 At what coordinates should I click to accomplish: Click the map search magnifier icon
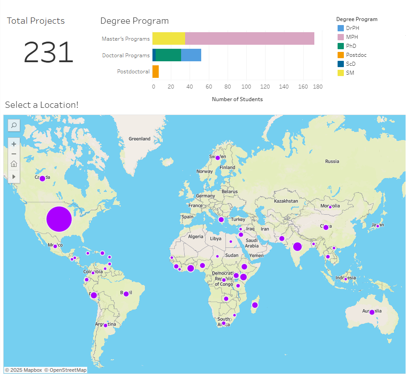[x=14, y=126]
